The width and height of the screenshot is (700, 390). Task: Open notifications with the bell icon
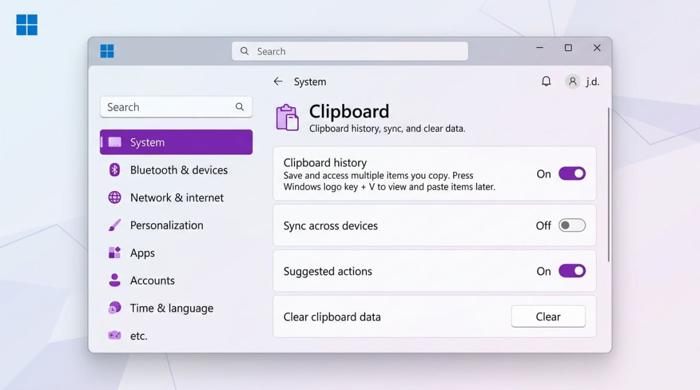[x=546, y=81]
